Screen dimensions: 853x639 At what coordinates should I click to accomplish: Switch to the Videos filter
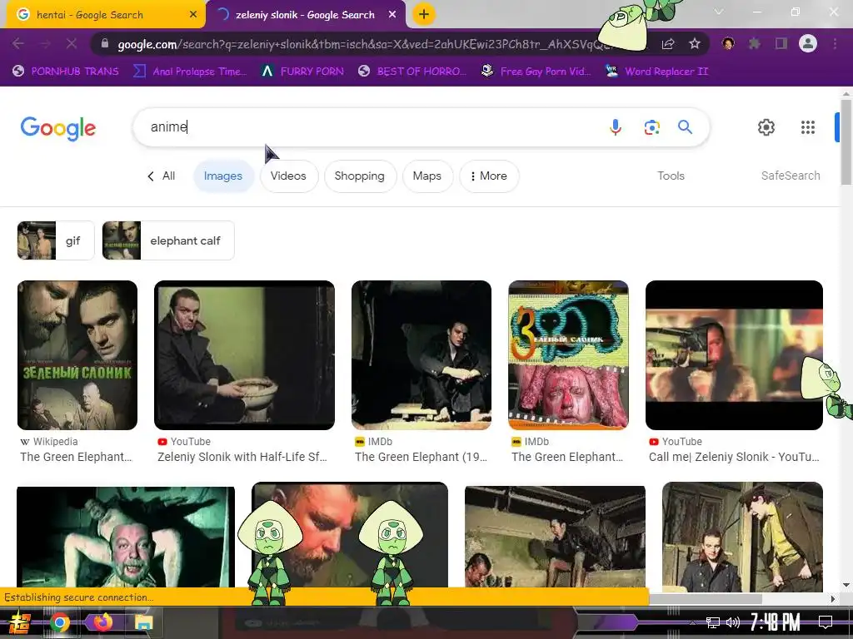288,176
